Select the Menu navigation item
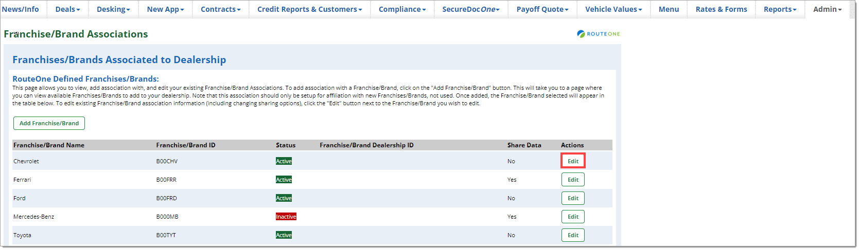 click(x=669, y=9)
